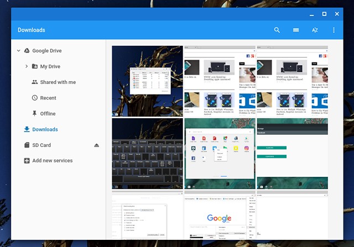This screenshot has height=247, width=354.
Task: Collapse the Google Drive section
Action: (19, 51)
